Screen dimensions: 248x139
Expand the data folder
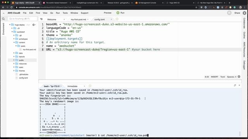[14, 53]
